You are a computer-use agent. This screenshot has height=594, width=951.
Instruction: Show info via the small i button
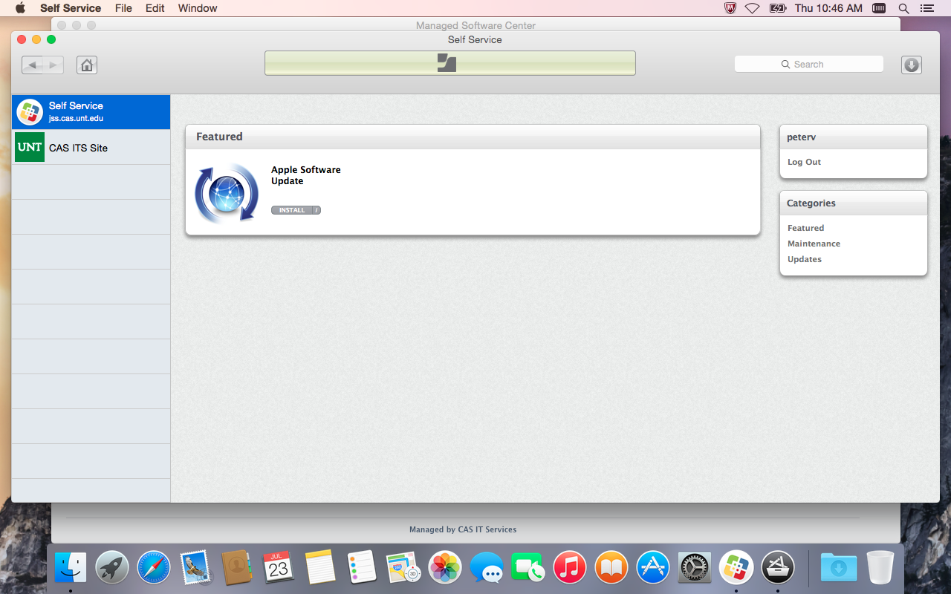pos(317,210)
